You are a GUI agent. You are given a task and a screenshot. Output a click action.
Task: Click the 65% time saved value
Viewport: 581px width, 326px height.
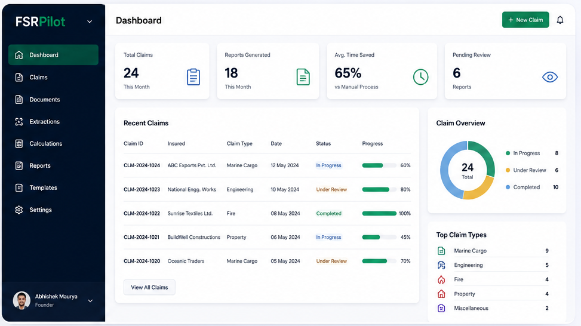[x=348, y=73]
